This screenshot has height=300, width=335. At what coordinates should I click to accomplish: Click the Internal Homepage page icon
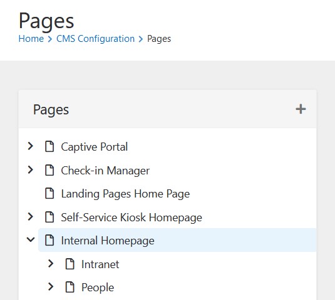pyautogui.click(x=49, y=240)
